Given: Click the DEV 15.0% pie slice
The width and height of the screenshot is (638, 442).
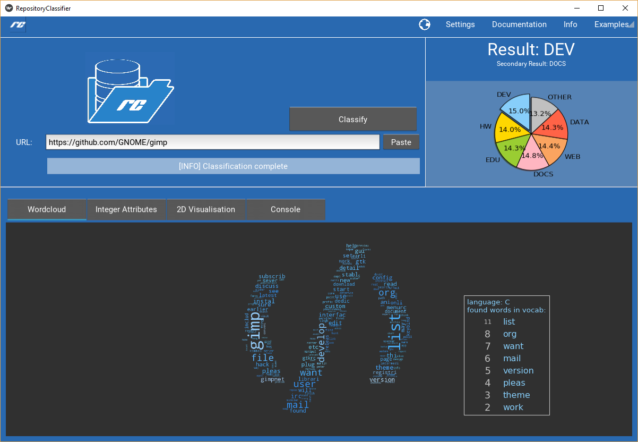Looking at the screenshot, I should point(519,109).
